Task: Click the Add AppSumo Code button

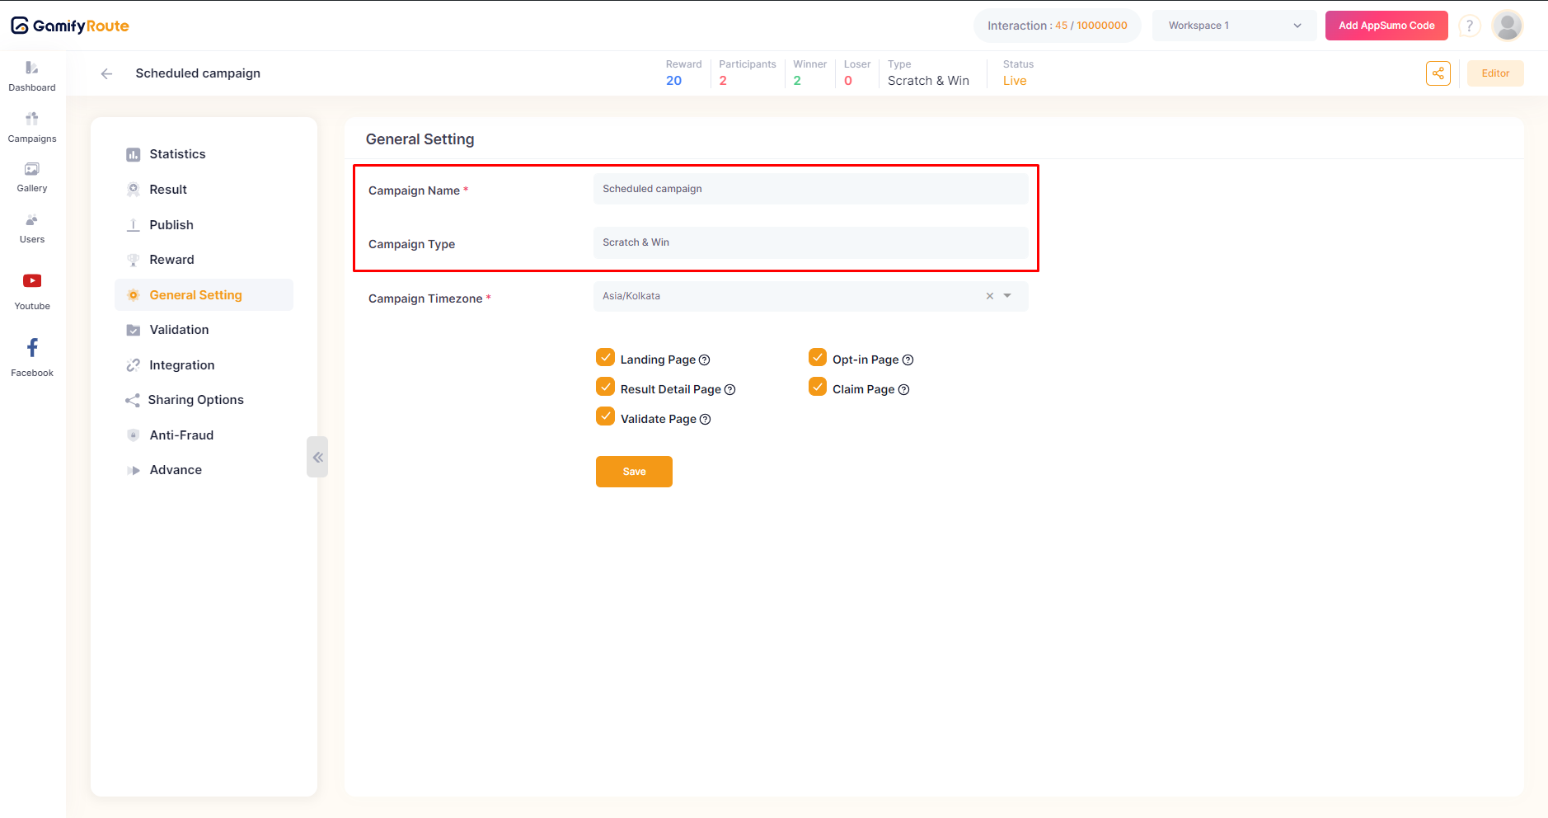Action: click(x=1386, y=26)
